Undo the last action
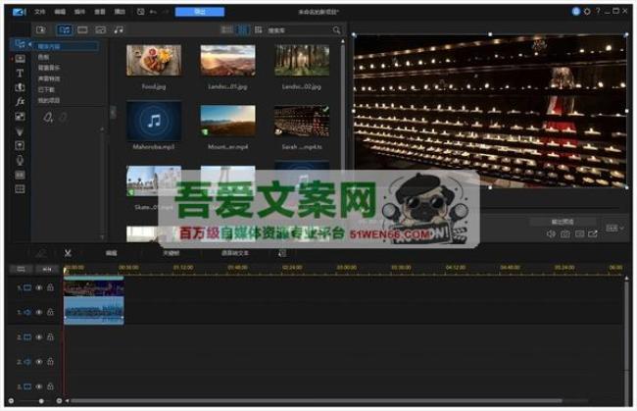Image resolution: width=637 pixels, height=411 pixels. tap(153, 12)
